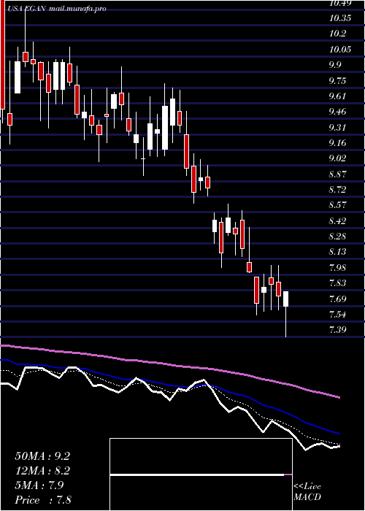Click the MACD inset box signal line
This screenshot has height=511, width=365.
(201, 474)
